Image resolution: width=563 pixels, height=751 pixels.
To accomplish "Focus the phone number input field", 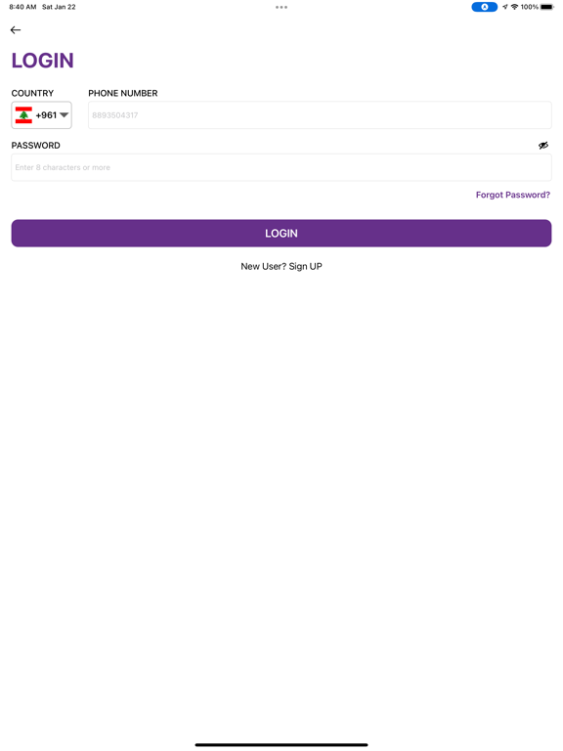I will [x=320, y=115].
